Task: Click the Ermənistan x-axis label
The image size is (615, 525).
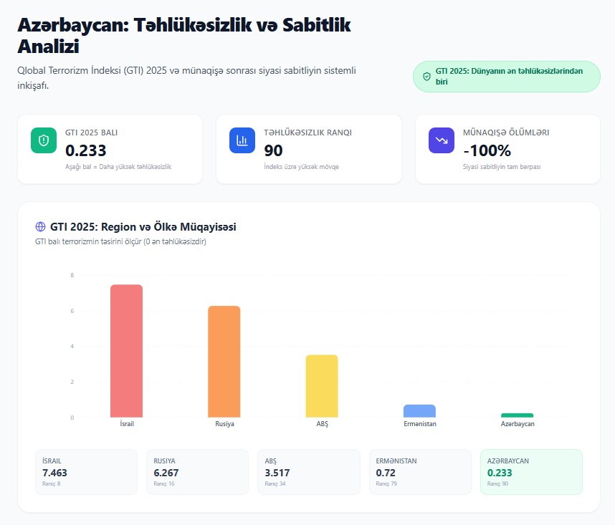Action: pos(419,423)
